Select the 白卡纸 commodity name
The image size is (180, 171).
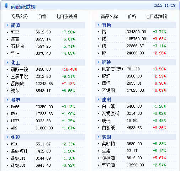[108, 106]
